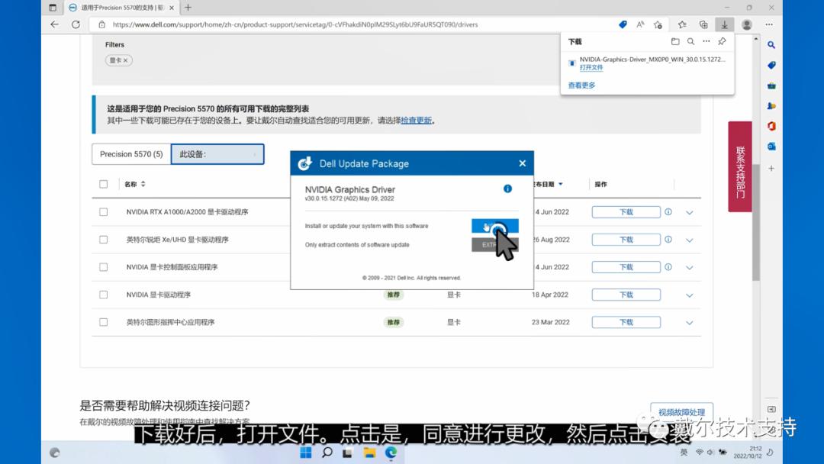Tick the 英特尔锐炬 Xe/UHD checkbox

pyautogui.click(x=103, y=240)
